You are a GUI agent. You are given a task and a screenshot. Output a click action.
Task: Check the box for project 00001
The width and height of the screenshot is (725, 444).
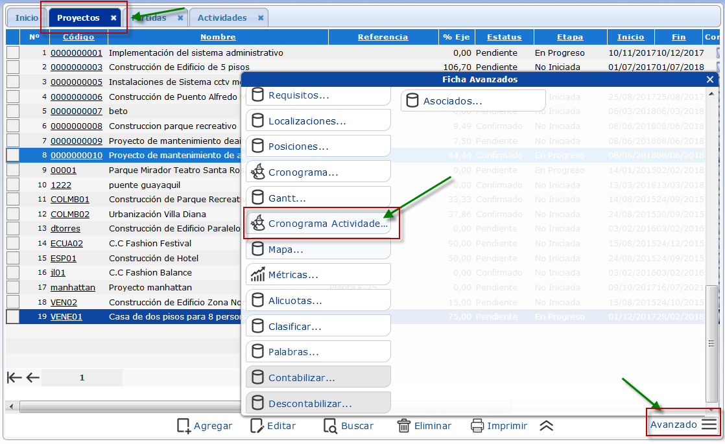[13, 170]
